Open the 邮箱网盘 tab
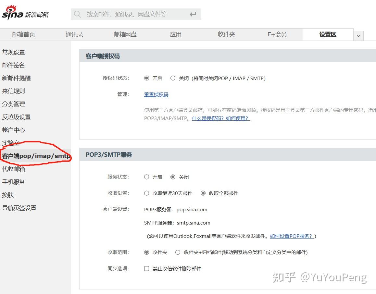The width and height of the screenshot is (376, 294). 125,34
